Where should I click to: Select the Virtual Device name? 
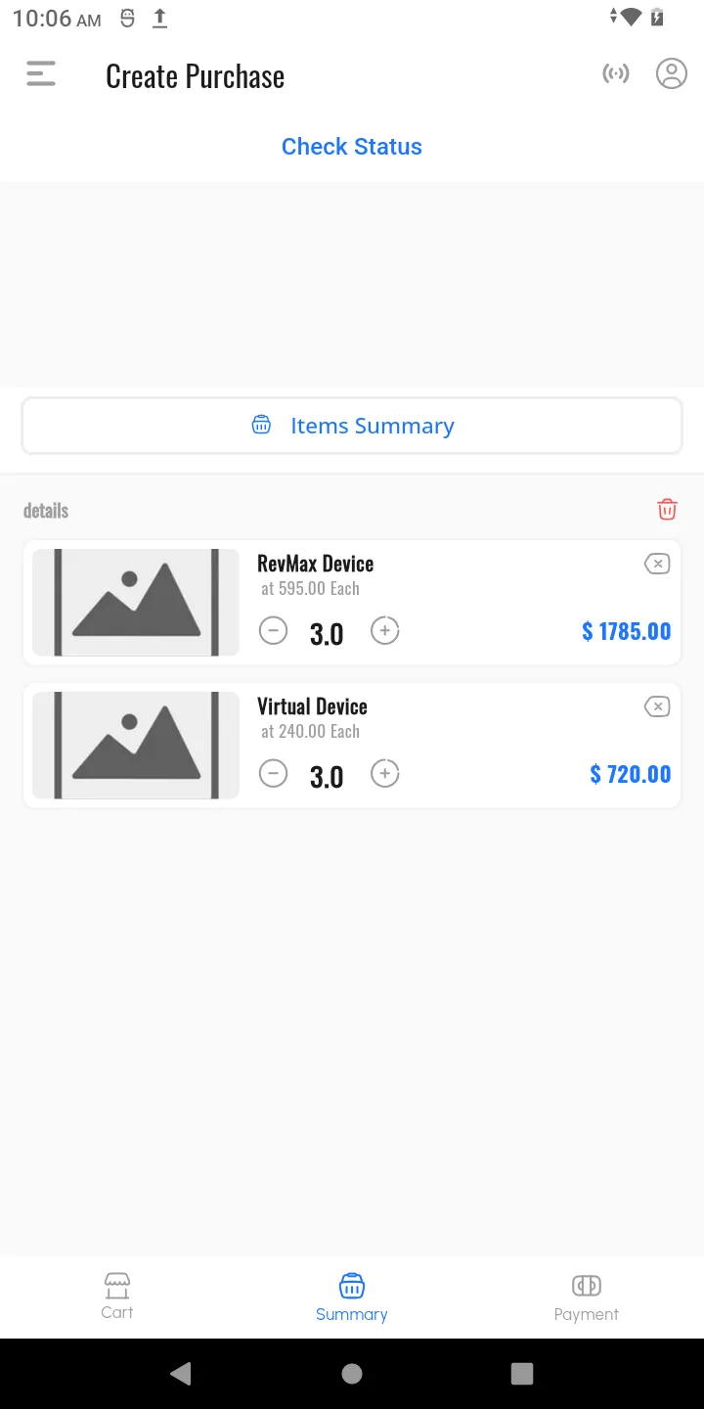pos(312,706)
